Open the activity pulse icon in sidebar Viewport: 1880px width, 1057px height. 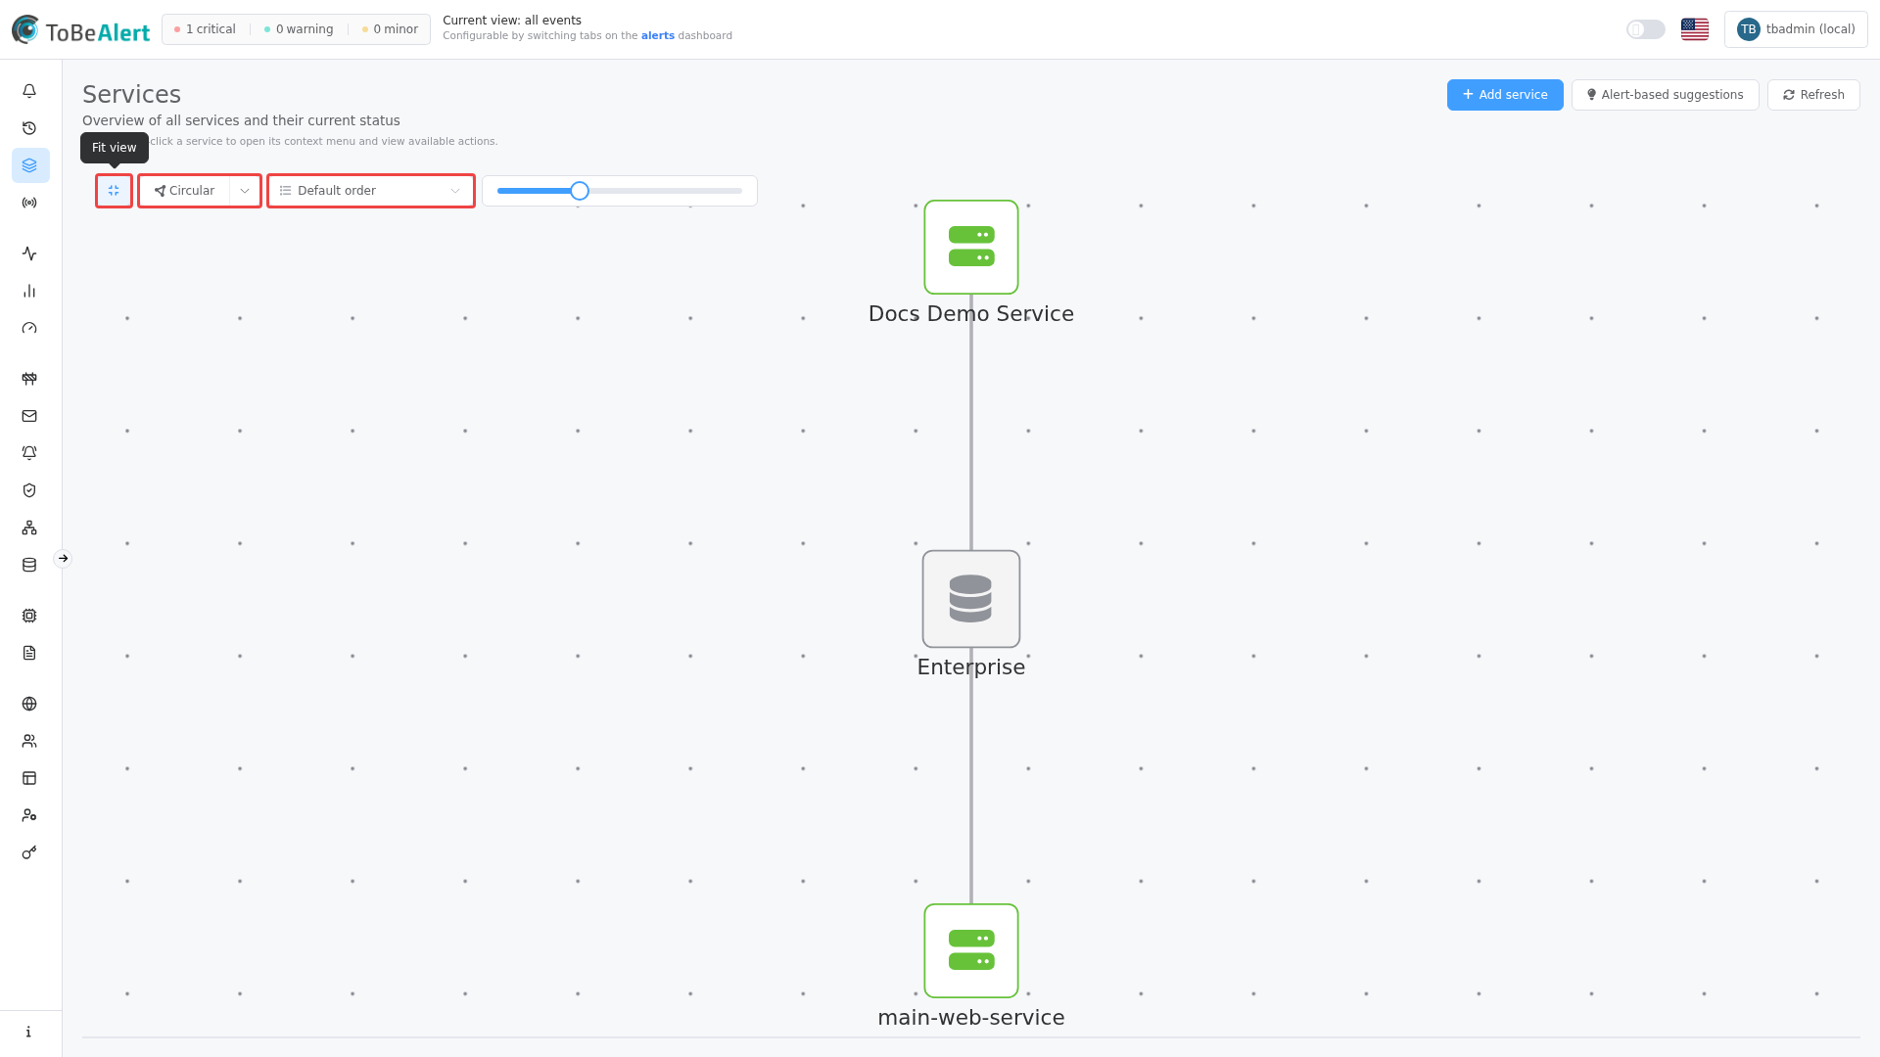(x=29, y=253)
